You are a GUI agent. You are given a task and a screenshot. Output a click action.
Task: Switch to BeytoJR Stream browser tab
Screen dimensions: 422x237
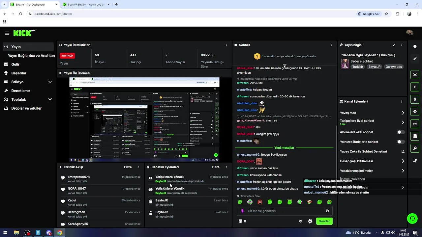tap(86, 5)
